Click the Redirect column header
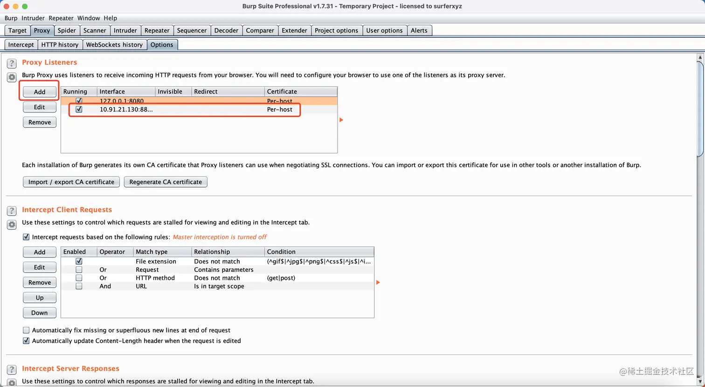 pyautogui.click(x=228, y=91)
